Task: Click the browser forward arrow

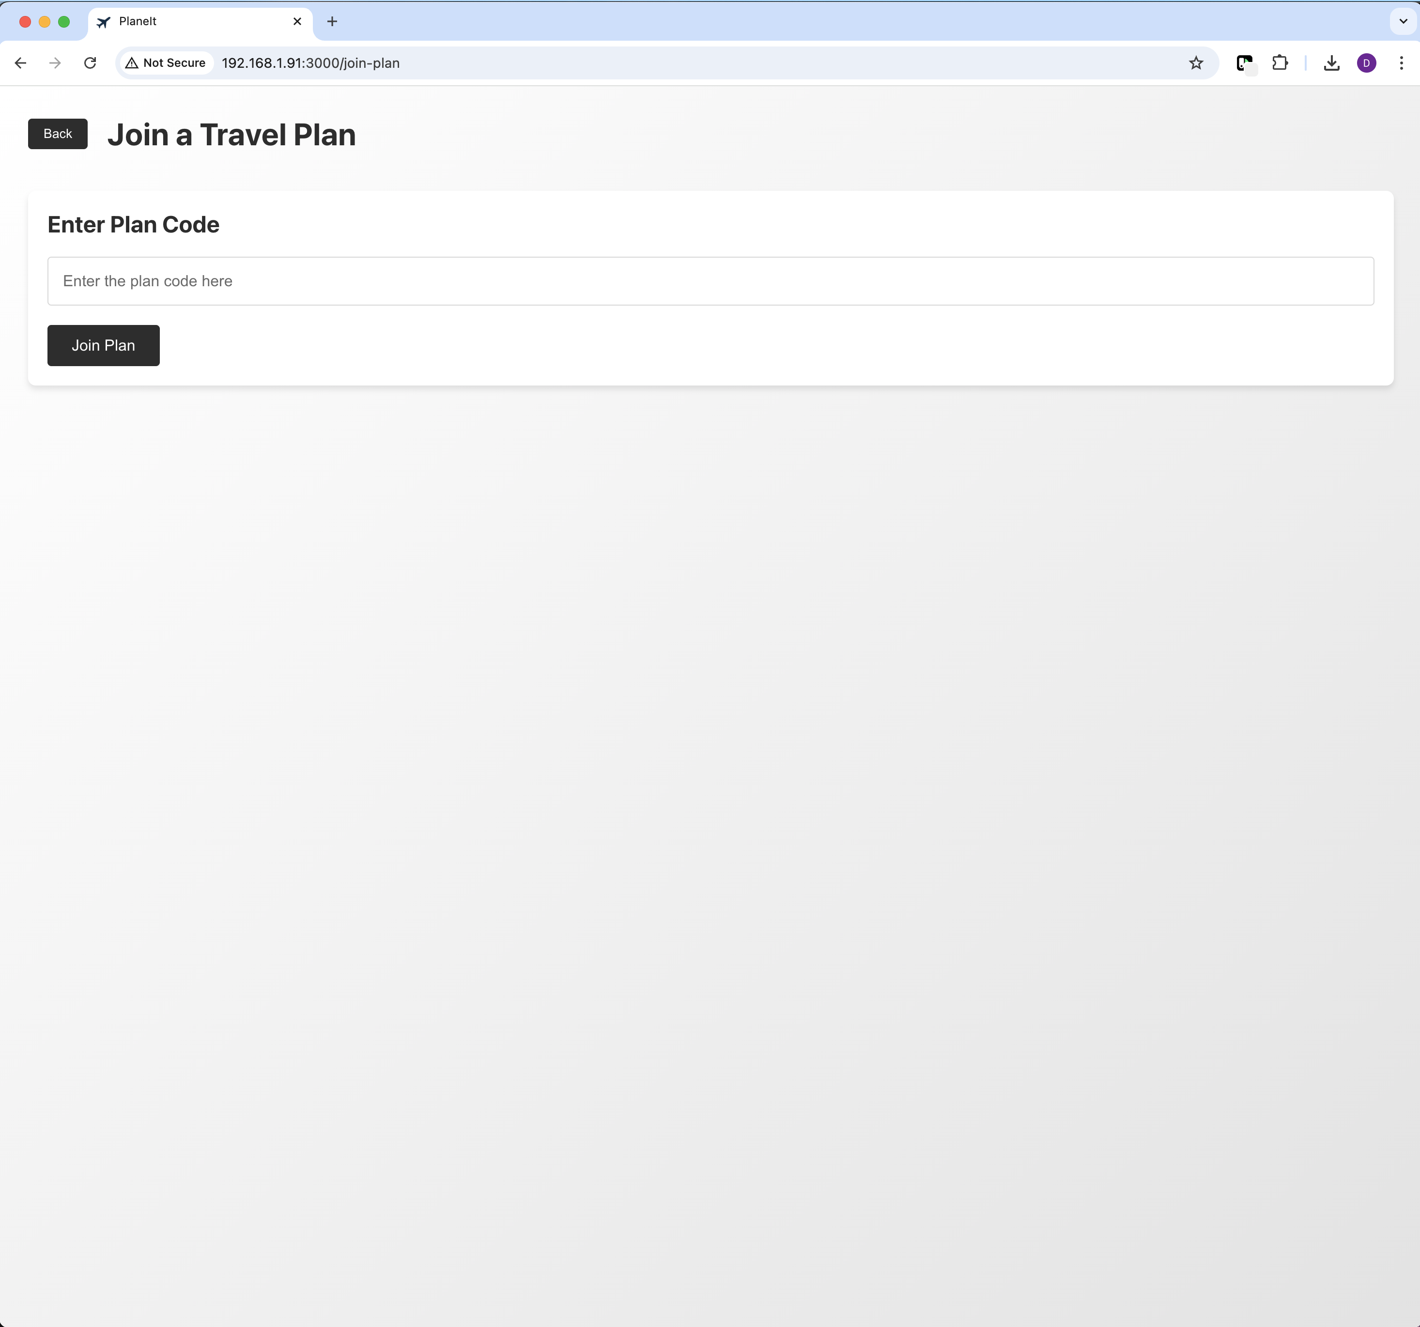Action: click(55, 63)
